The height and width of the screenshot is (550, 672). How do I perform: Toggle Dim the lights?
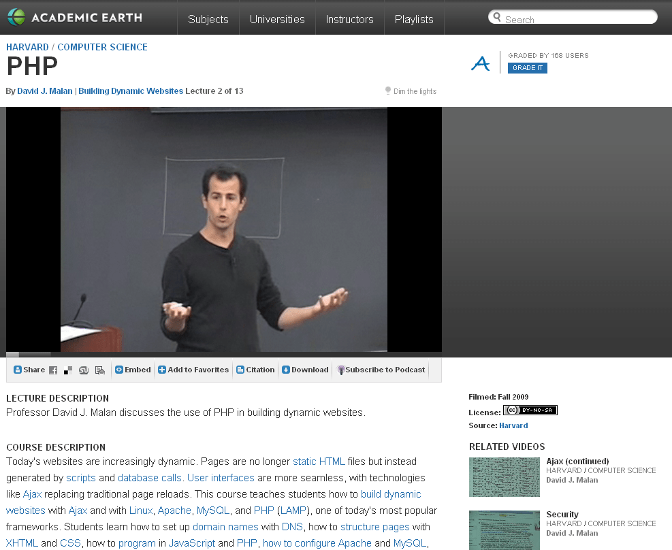pos(411,91)
